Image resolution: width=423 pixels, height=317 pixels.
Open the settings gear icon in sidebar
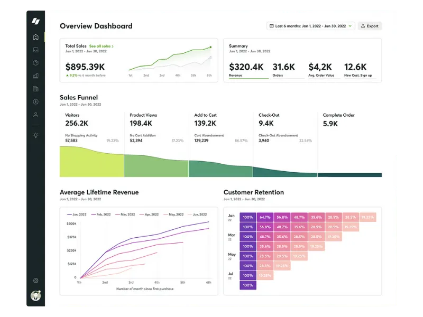click(x=35, y=281)
